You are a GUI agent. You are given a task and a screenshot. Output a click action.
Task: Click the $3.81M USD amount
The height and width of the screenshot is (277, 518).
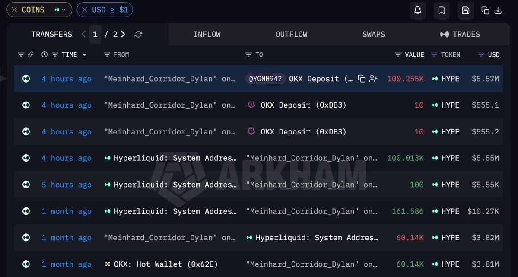pyautogui.click(x=485, y=264)
